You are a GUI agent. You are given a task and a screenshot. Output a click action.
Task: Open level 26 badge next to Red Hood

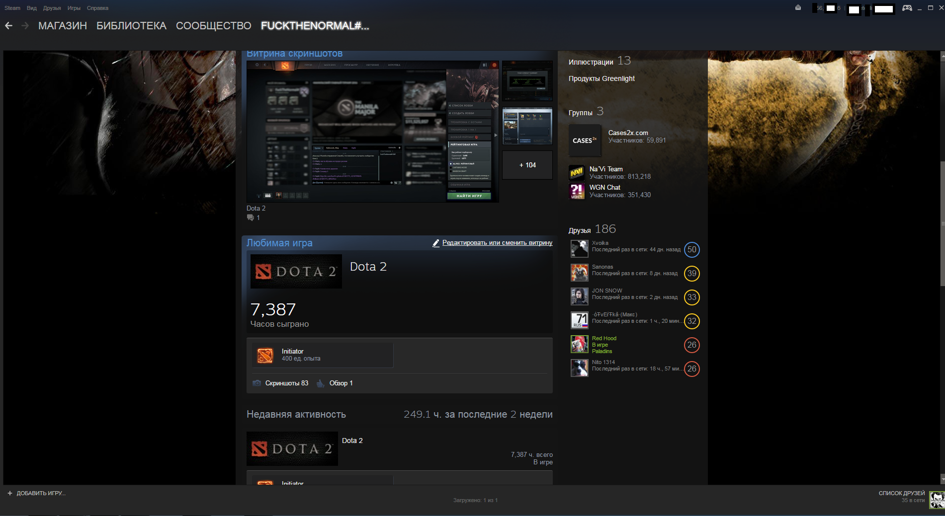pyautogui.click(x=691, y=345)
